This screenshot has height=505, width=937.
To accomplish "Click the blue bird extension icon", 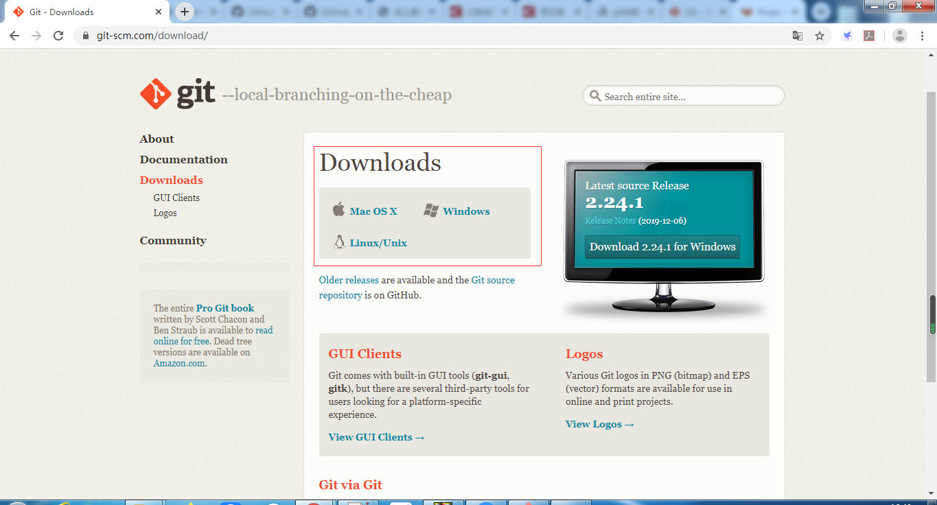I will (x=847, y=36).
